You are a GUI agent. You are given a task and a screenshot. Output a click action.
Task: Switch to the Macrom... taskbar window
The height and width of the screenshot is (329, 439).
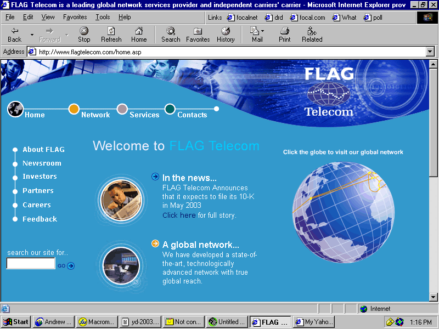pyautogui.click(x=97, y=322)
